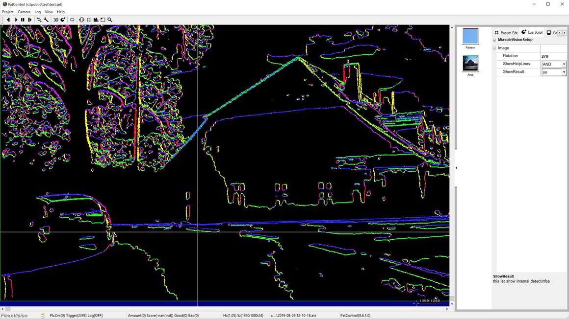Open the Camera menu
The height and width of the screenshot is (319, 569).
tap(24, 12)
